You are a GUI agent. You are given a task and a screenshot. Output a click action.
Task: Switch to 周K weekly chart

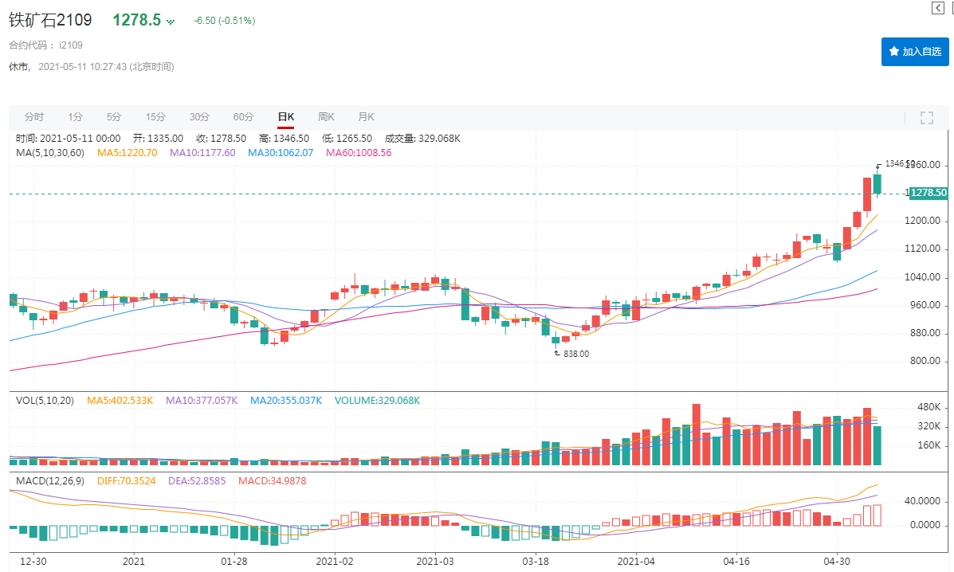[326, 117]
